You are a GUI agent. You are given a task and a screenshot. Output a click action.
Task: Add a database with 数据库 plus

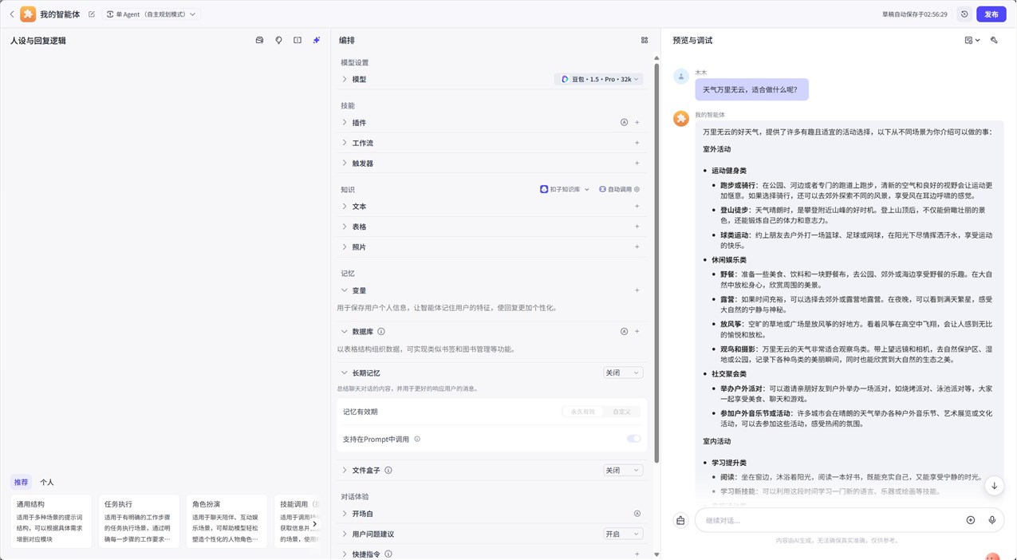(x=637, y=331)
